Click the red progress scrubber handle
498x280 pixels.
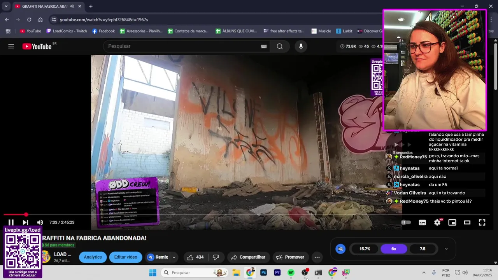26,215
